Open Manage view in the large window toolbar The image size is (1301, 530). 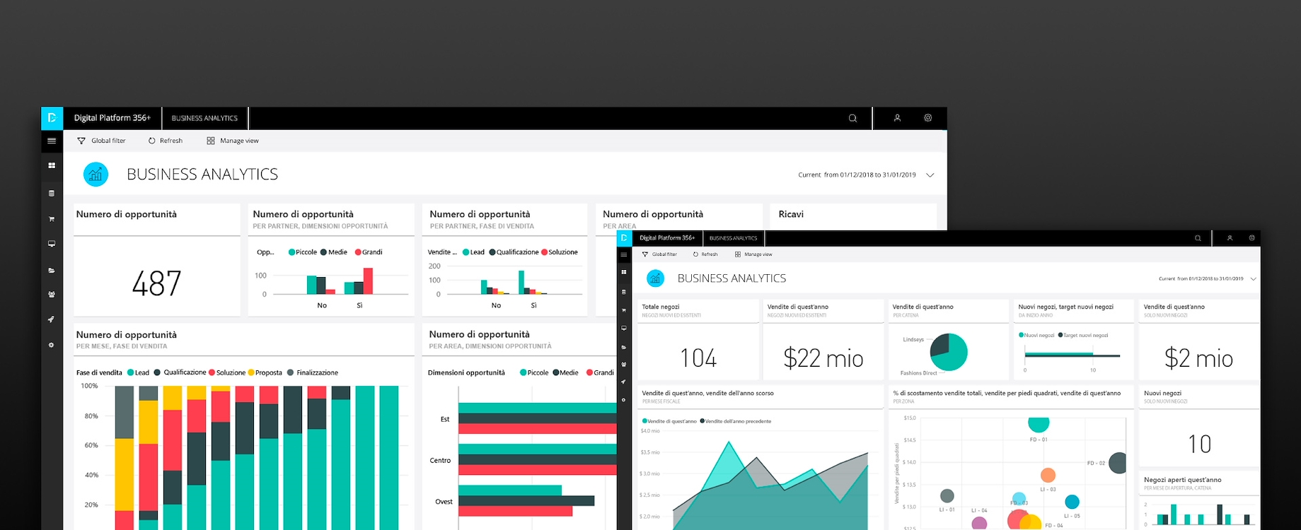click(233, 141)
